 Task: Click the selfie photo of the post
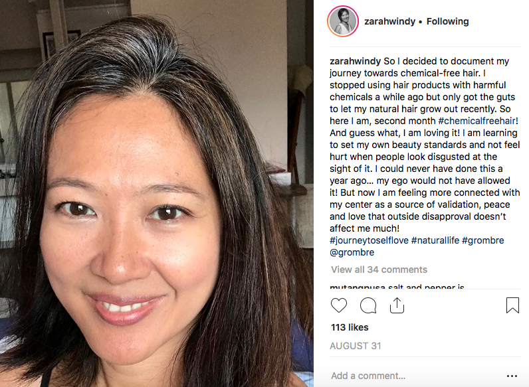[157, 194]
